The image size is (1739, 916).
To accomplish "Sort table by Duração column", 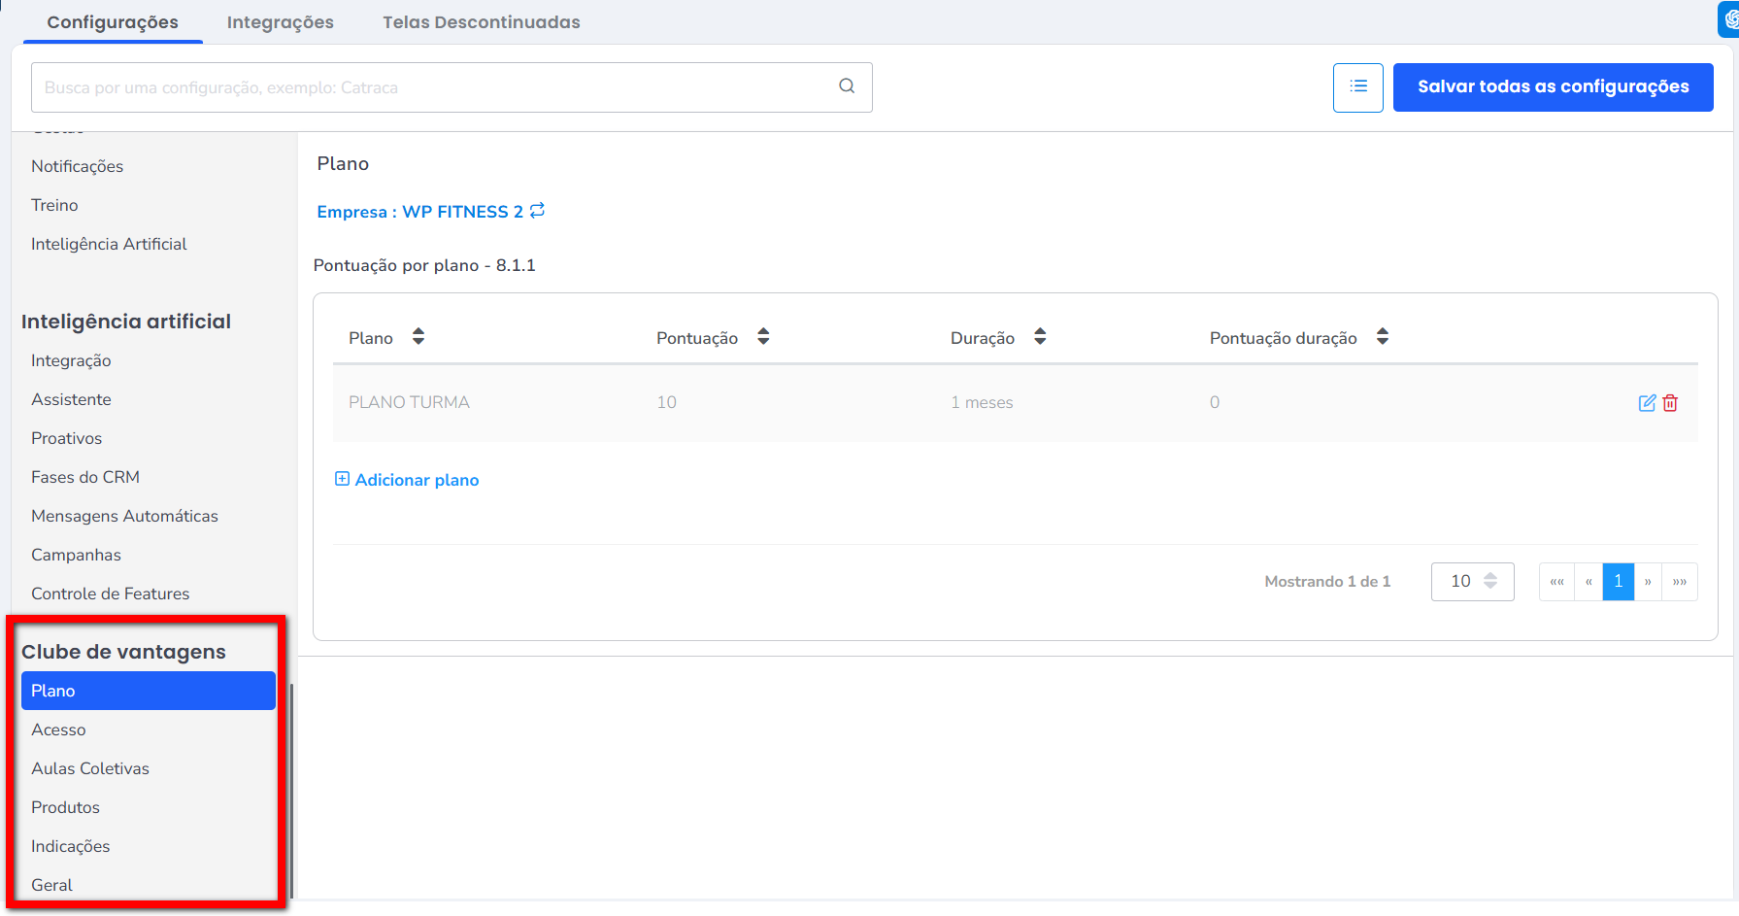I will (x=1040, y=337).
